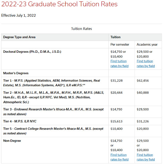Click the '2022-23 Graduate School Tuition Rates' heading
This screenshot has width=163, height=164.
[x=59, y=4]
